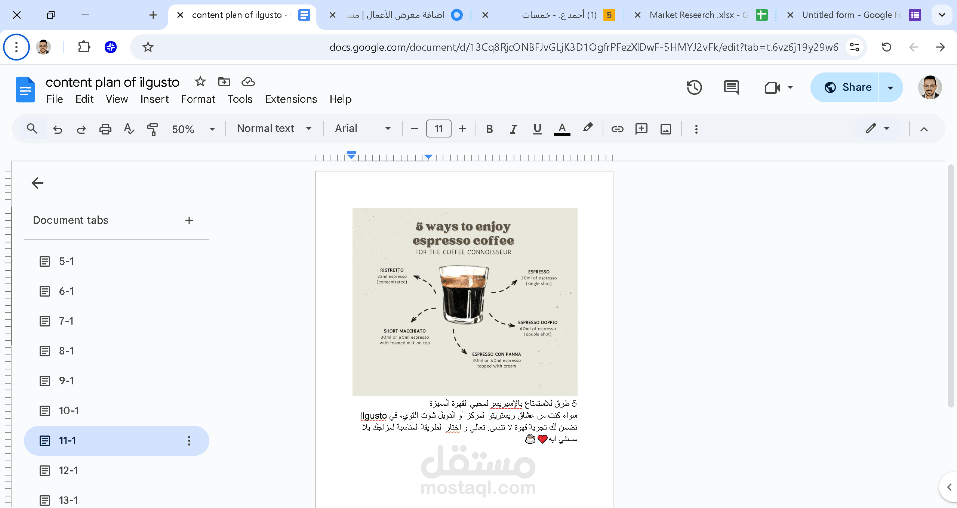Move document to folder icon
Image resolution: width=957 pixels, height=508 pixels.
point(224,81)
